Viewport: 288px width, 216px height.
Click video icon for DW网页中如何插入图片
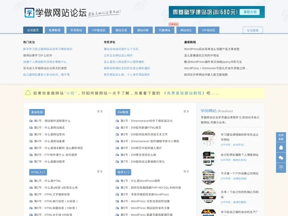click(x=117, y=148)
